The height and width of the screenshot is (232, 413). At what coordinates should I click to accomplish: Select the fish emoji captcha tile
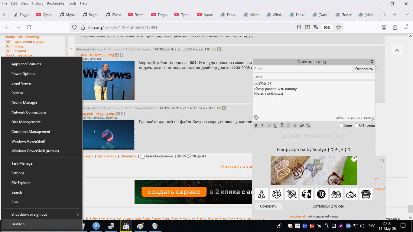pos(351,194)
